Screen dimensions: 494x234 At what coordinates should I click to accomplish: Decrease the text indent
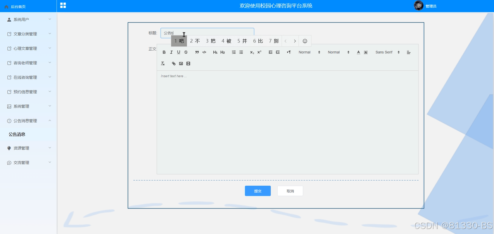pos(271,52)
